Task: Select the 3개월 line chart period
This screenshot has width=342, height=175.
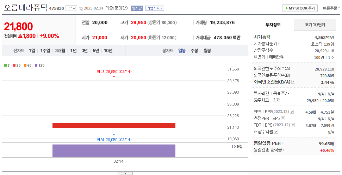Action: [60, 51]
